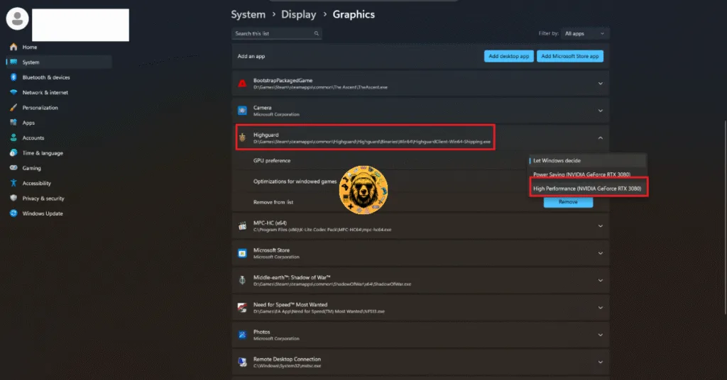
Task: Focus the Search this list field
Action: point(276,33)
